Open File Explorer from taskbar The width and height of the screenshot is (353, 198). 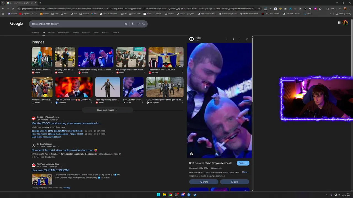point(164,195)
